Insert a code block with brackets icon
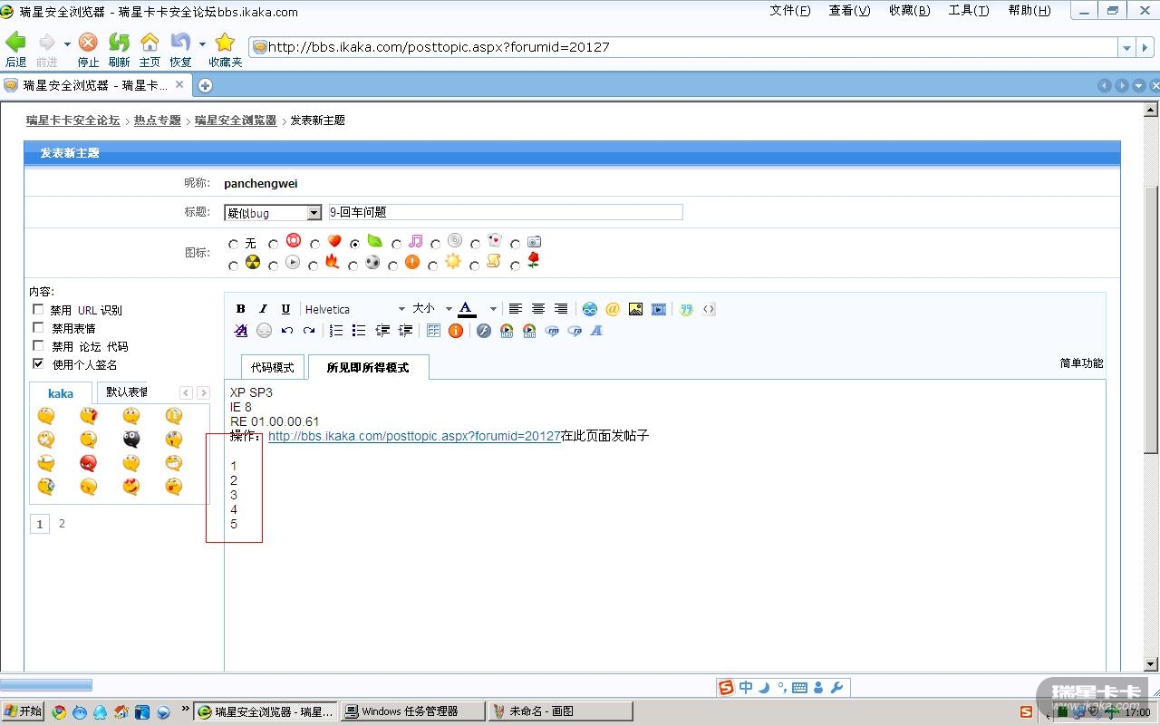Image resolution: width=1160 pixels, height=725 pixels. click(709, 309)
